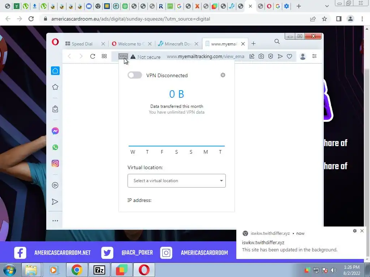Toggle the VPN Disconnected switch on
This screenshot has width=370, height=277.
pyautogui.click(x=135, y=75)
